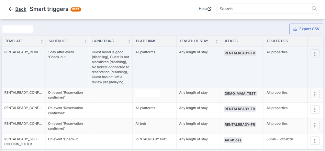Go back via the Back link
Viewport: 325px width, 151px height.
tap(21, 9)
